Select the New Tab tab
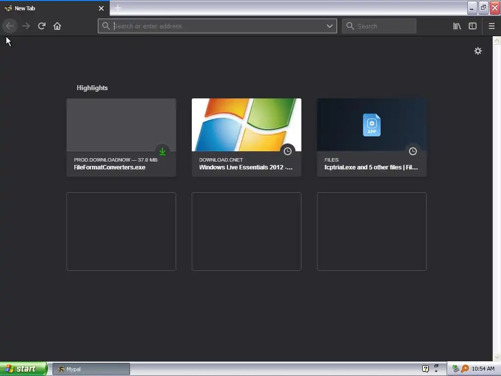Screen dimensions: 501x376 point(55,8)
